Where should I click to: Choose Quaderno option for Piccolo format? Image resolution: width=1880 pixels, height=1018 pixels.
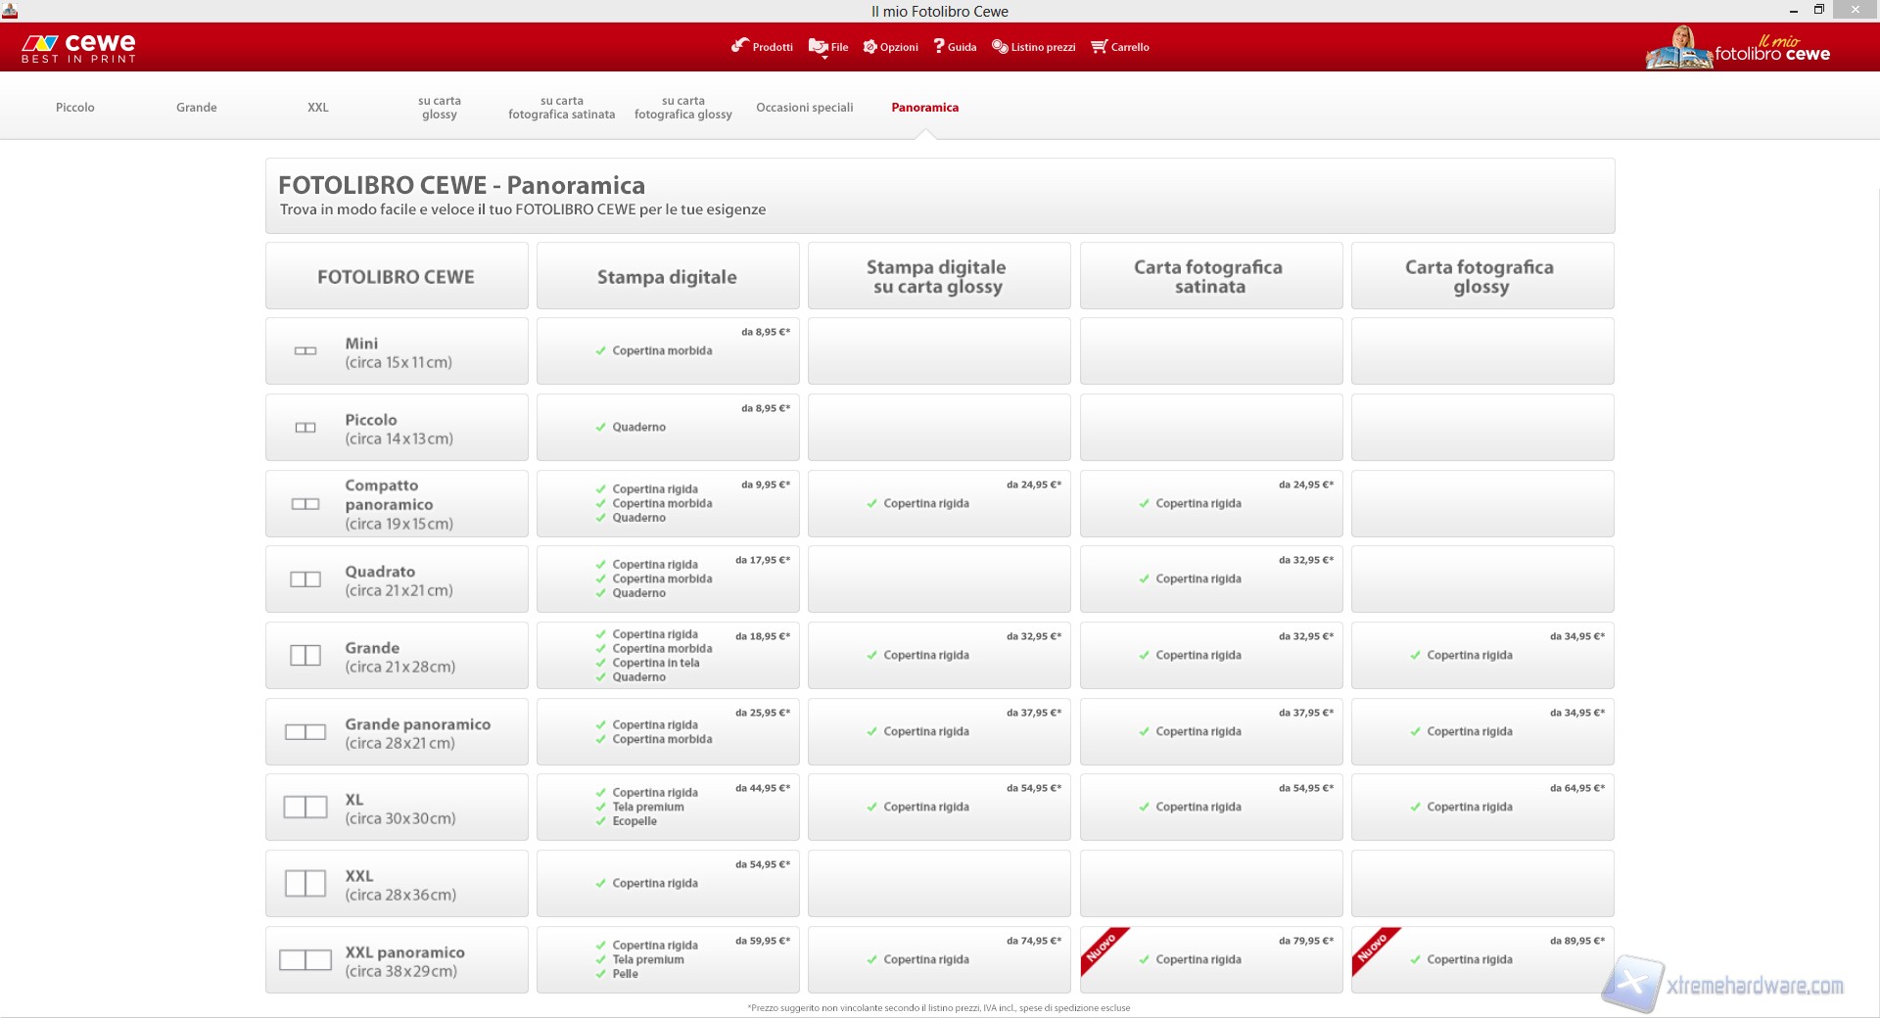pyautogui.click(x=638, y=428)
